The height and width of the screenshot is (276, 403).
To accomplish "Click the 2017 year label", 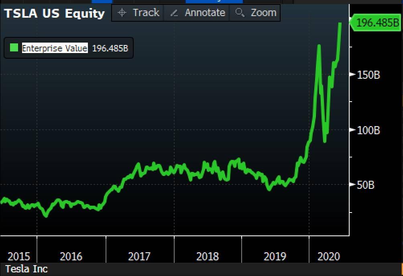I will [x=139, y=256].
